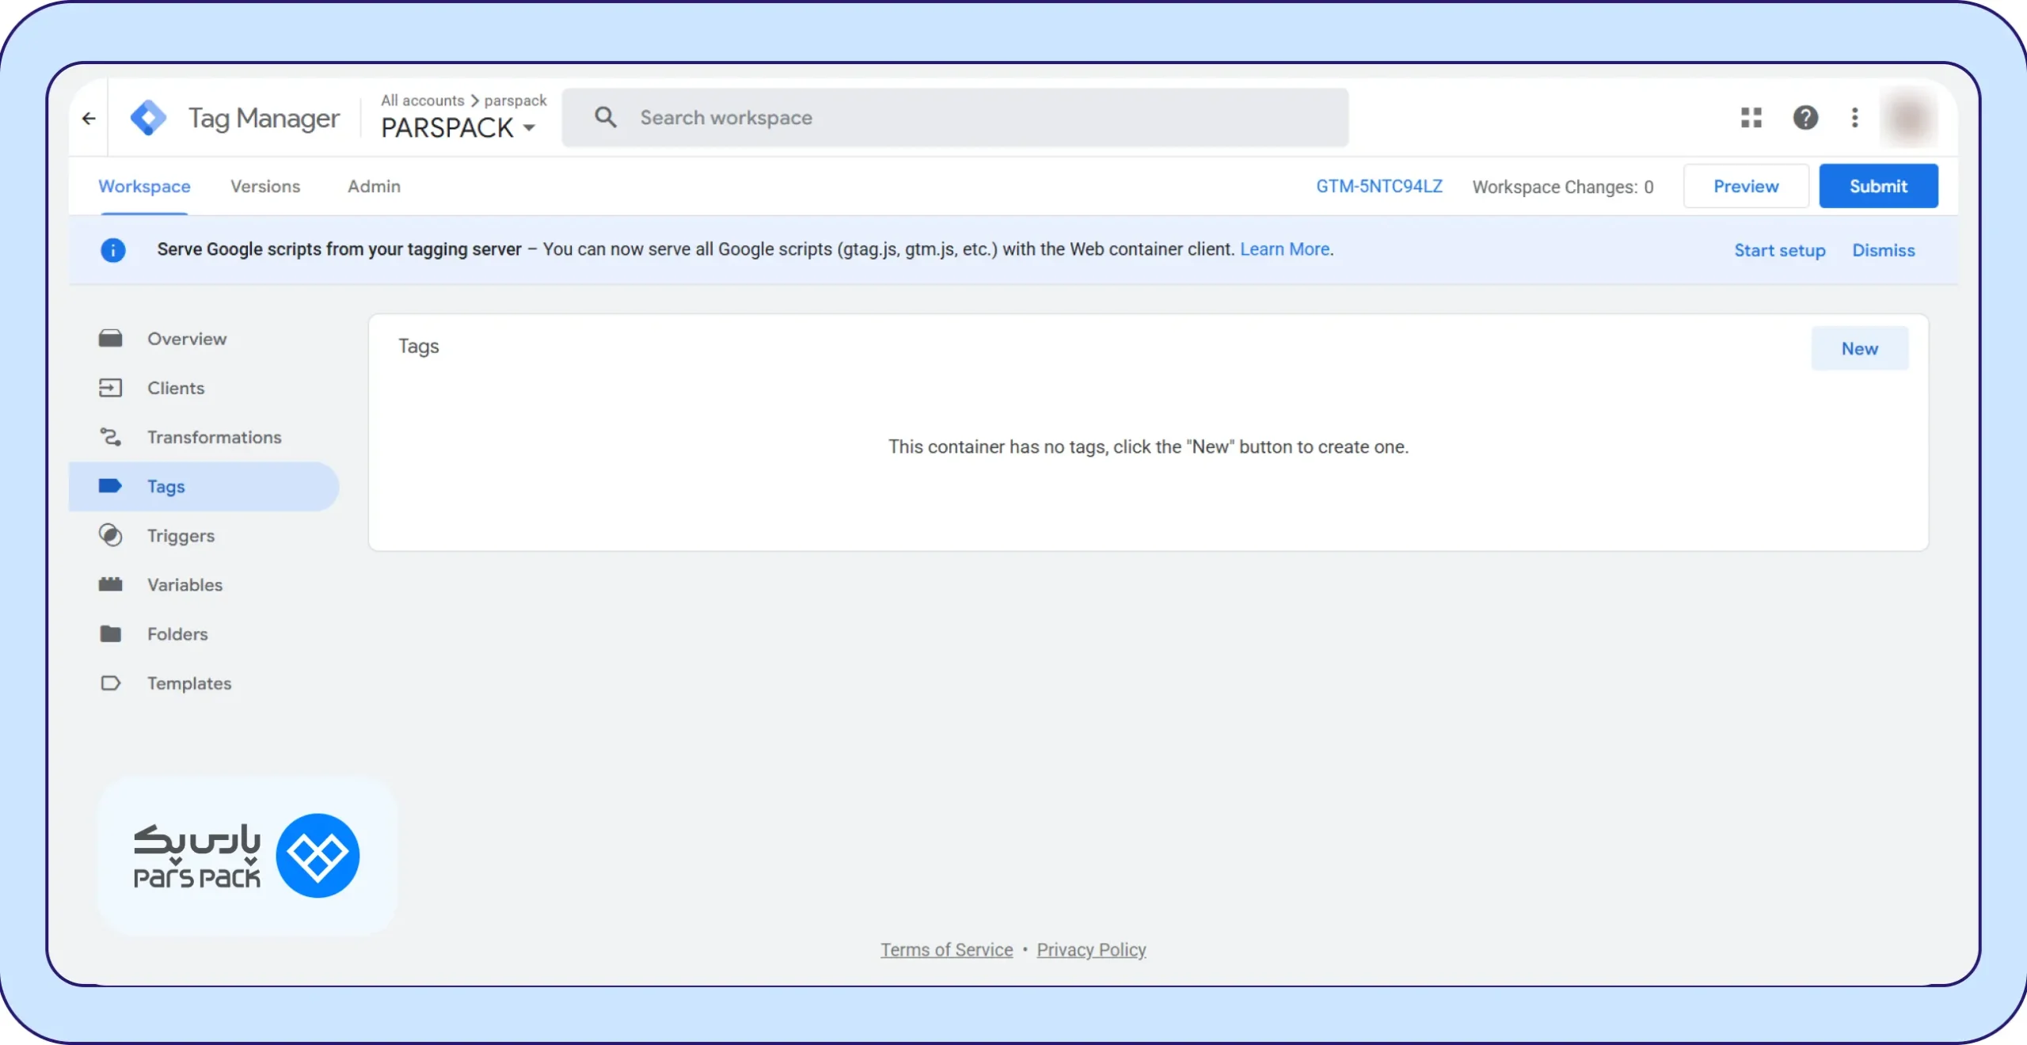Click the search magnifier icon

tap(606, 117)
